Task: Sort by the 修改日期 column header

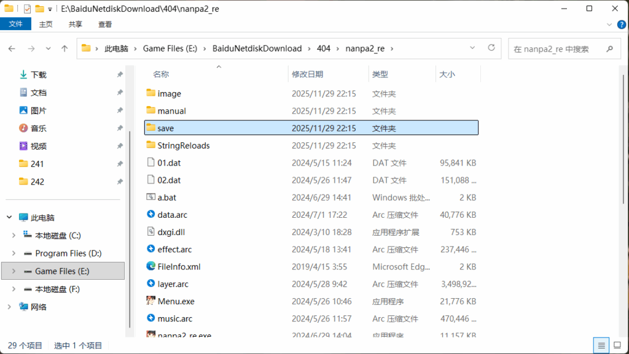Action: [307, 74]
